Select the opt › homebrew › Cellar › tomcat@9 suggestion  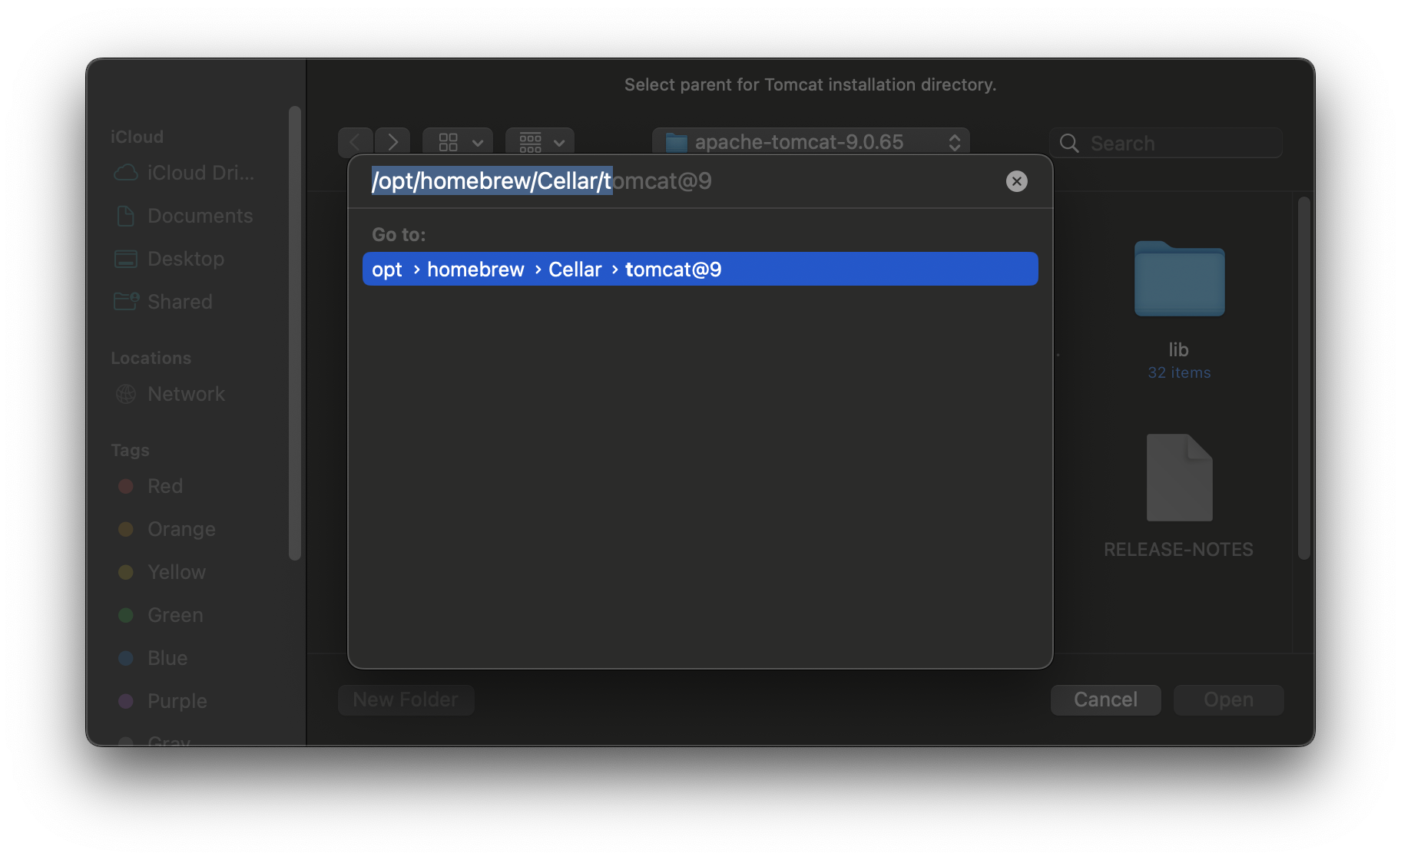click(x=700, y=269)
